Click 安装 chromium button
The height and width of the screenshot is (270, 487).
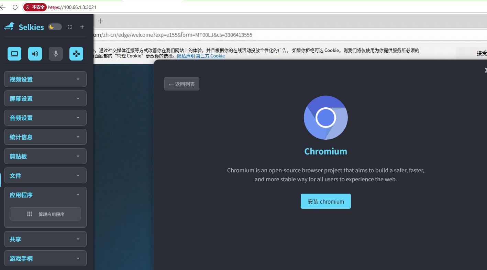pos(326,201)
